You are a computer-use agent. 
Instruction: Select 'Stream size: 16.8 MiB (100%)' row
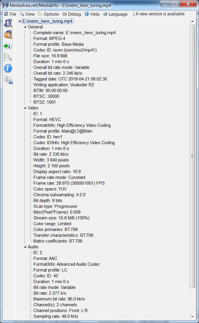coord(61,218)
